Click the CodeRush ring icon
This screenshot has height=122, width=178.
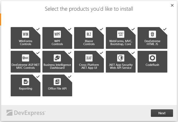(152, 58)
